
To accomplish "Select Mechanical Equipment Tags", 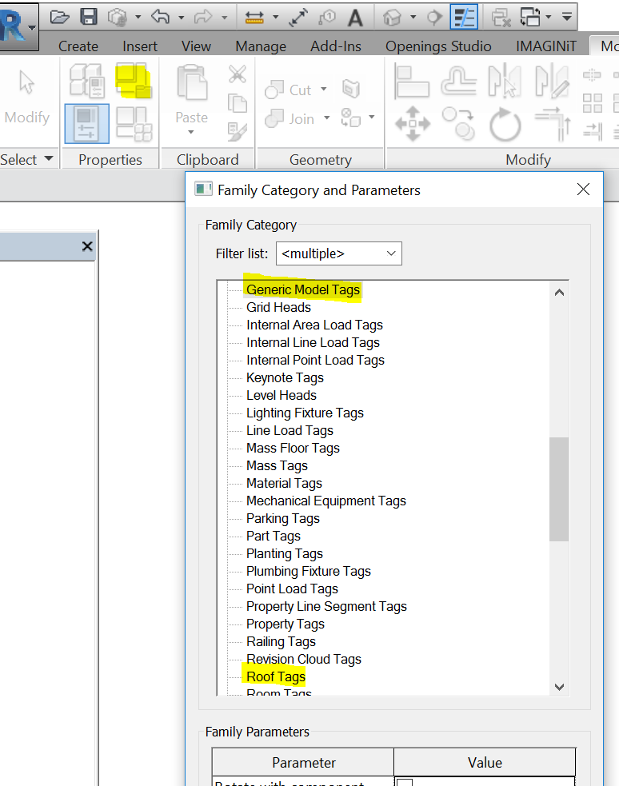I will coord(326,501).
